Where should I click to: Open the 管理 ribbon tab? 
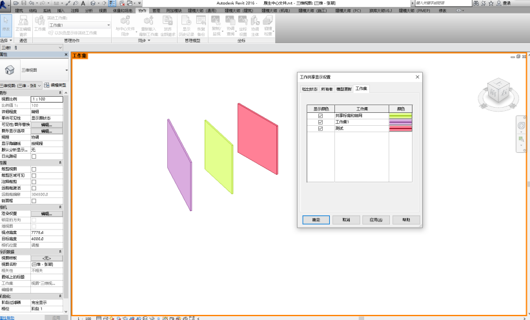tap(156, 10)
